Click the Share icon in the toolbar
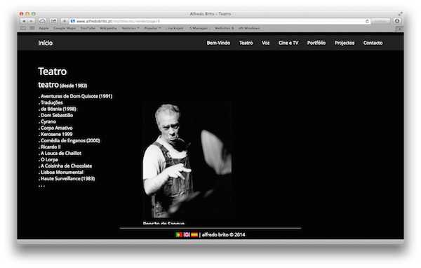421x268 pixels. (x=54, y=21)
